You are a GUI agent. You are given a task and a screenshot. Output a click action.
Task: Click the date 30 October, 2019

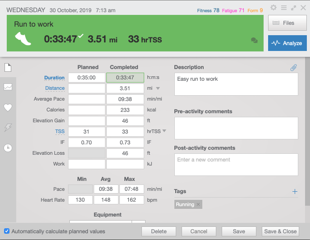71,10
